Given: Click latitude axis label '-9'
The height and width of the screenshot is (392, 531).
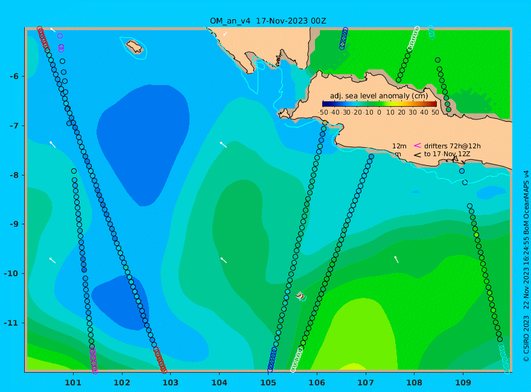Looking at the screenshot, I should click(14, 224).
